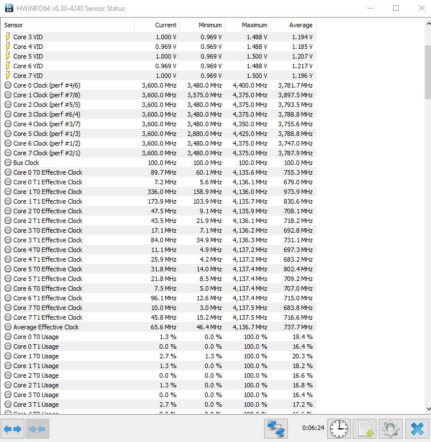The height and width of the screenshot is (442, 431).
Task: Click the 0:06:24 elapsed time display
Action: tap(313, 428)
